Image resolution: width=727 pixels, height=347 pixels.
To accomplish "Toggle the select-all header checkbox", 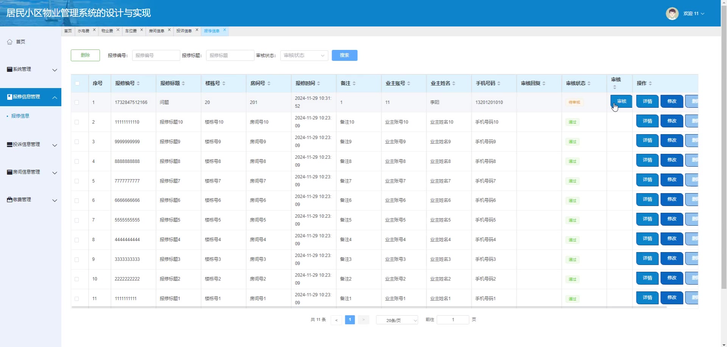I will point(77,84).
